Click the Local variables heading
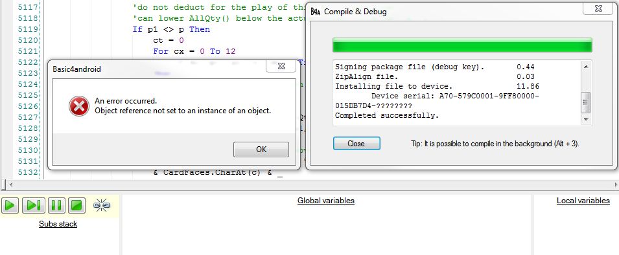619x255 pixels. [583, 201]
